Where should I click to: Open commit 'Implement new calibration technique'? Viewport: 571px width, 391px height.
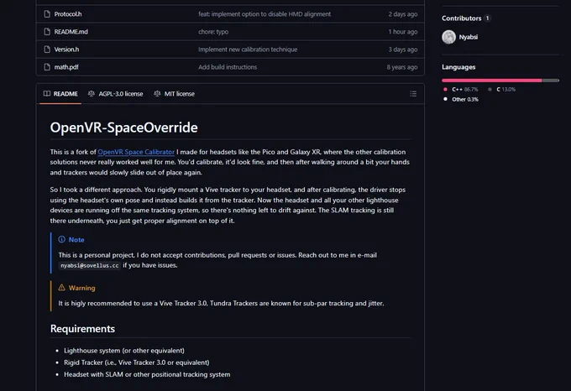coord(248,50)
